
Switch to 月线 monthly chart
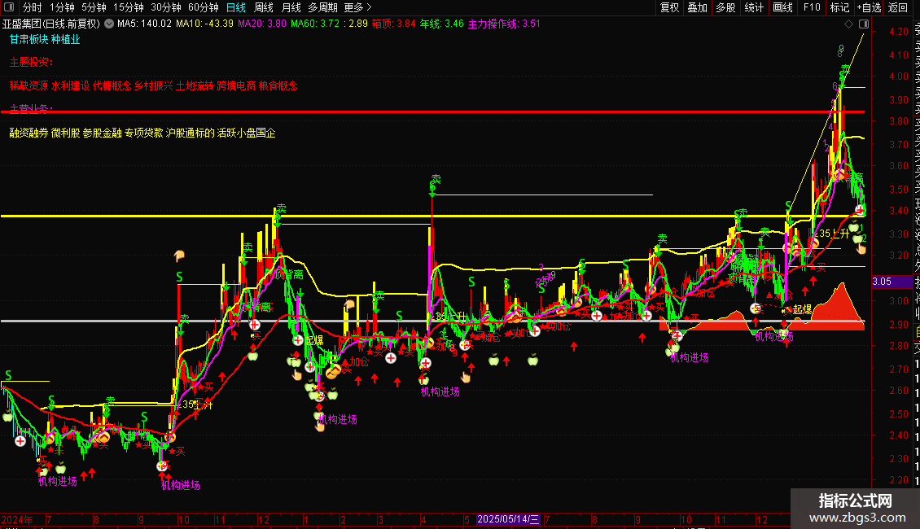pos(291,7)
